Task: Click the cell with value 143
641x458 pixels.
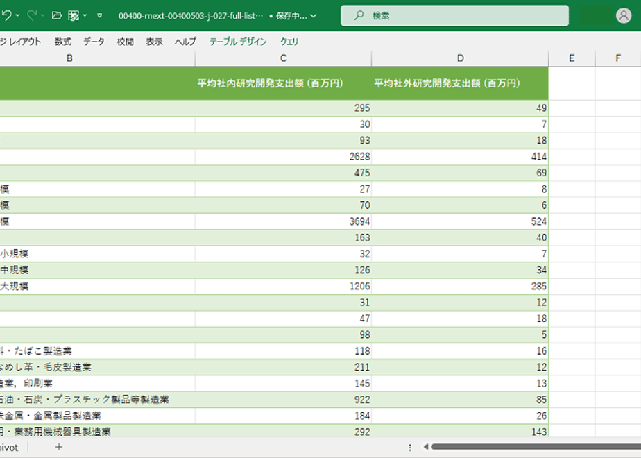Action: click(x=460, y=432)
